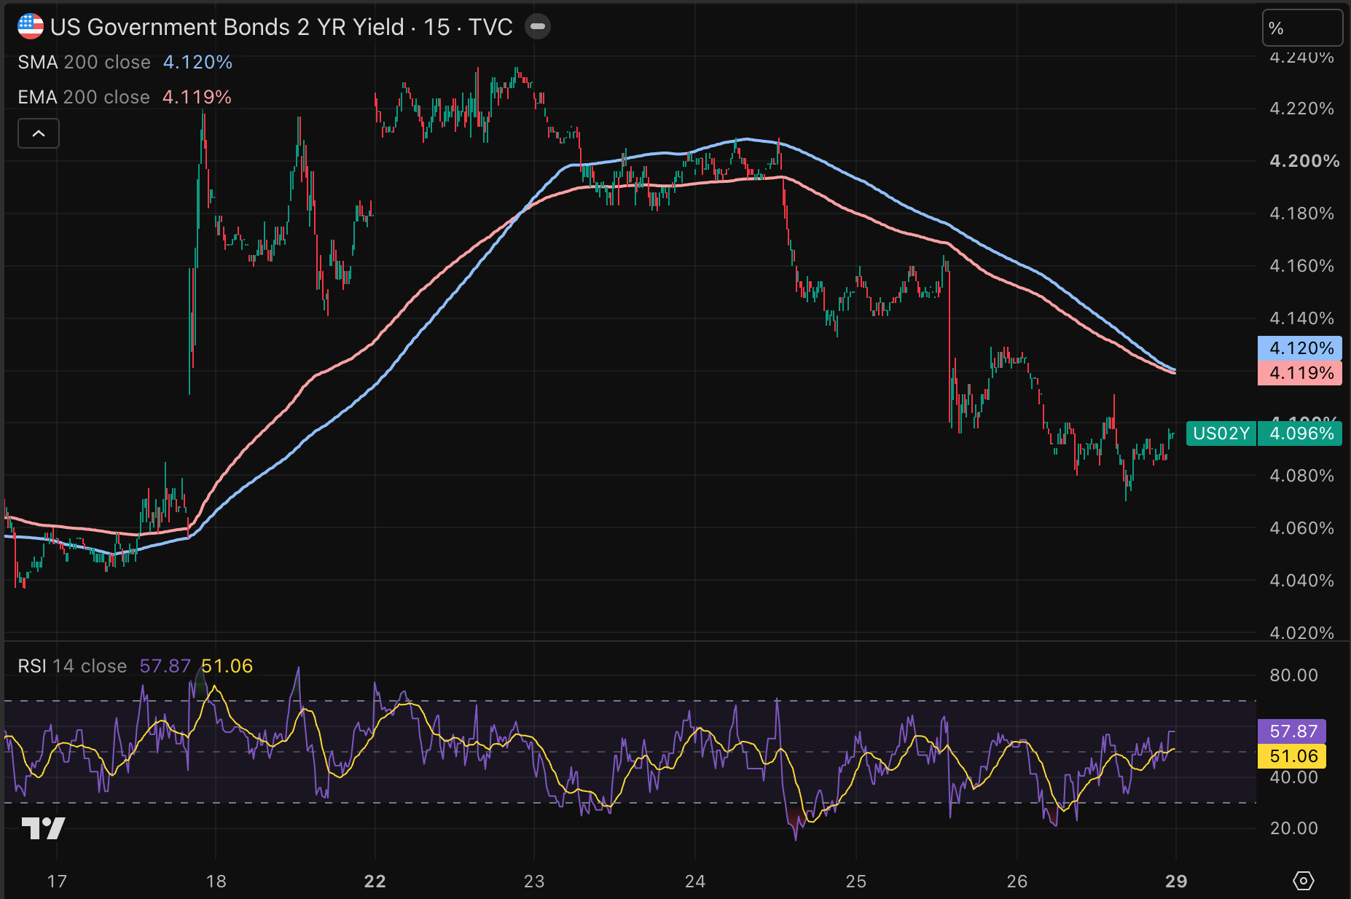Viewport: 1351px width, 899px height.
Task: Click the SMA legend value 4.120%
Action: click(197, 62)
